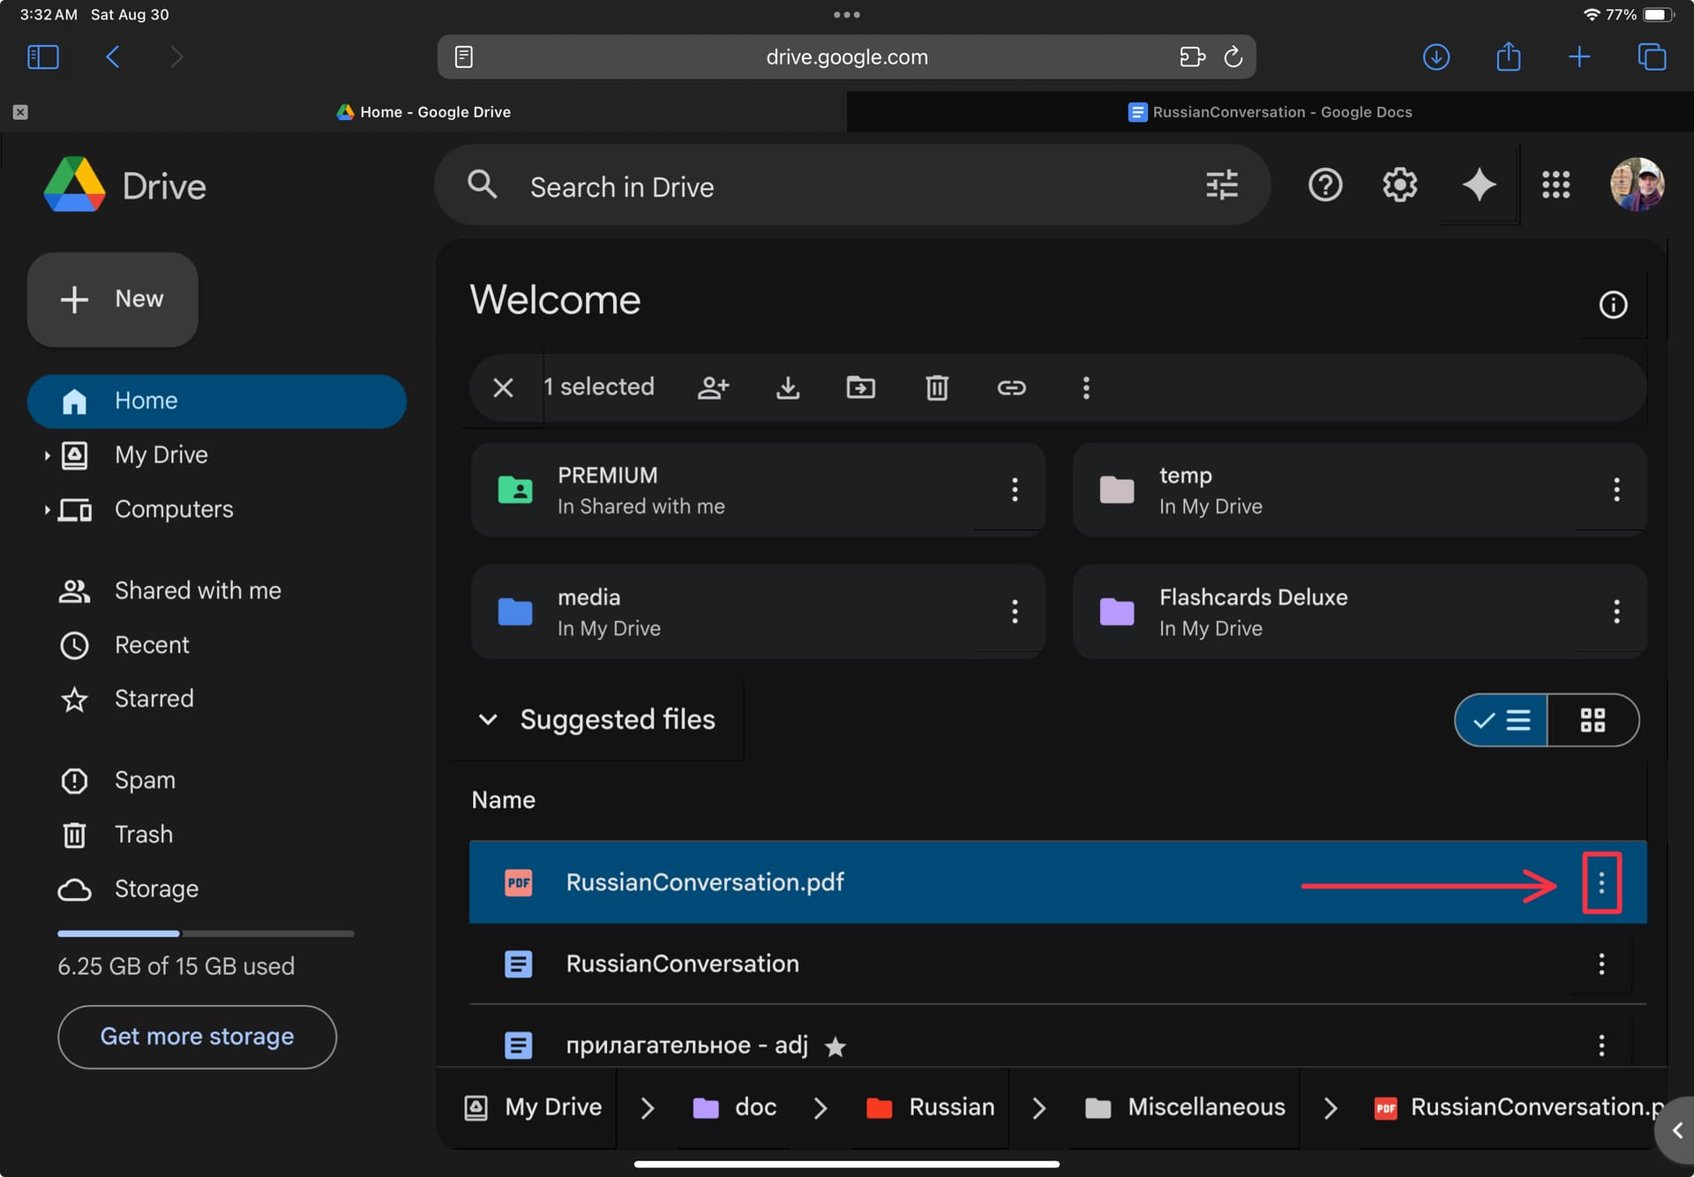The width and height of the screenshot is (1694, 1177).
Task: Download the selected file
Action: [x=788, y=387]
